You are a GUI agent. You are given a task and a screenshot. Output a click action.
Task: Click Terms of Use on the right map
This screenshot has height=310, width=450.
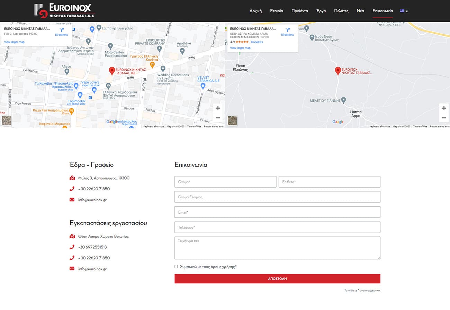[420, 127]
